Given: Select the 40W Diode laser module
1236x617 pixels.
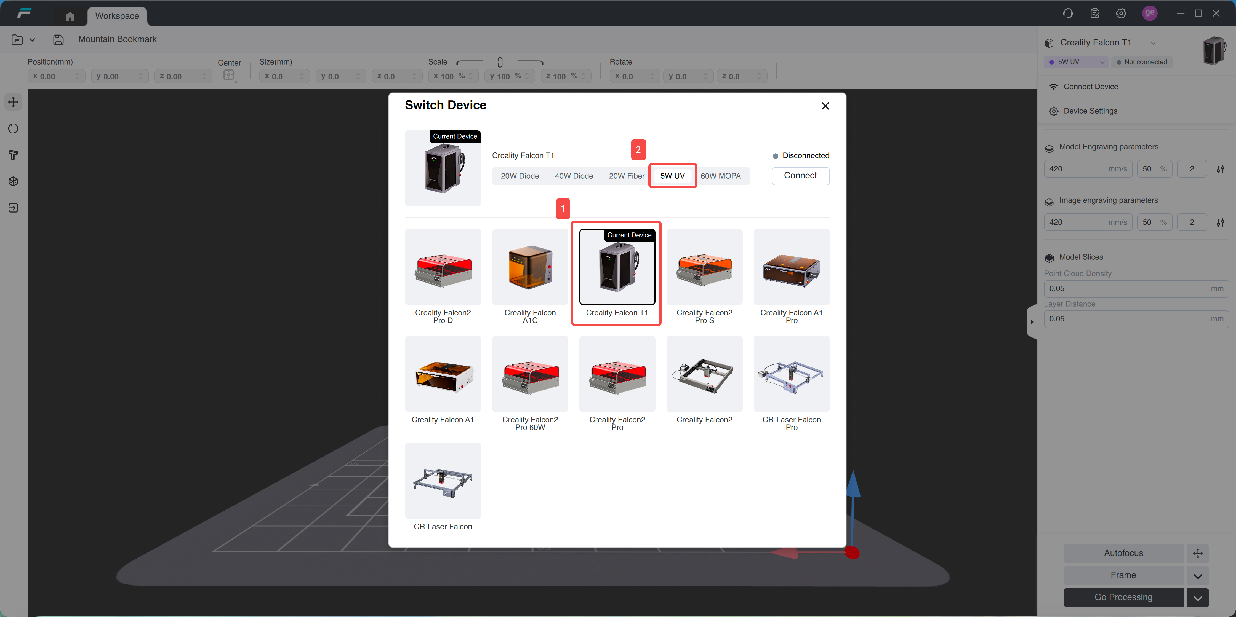Looking at the screenshot, I should pyautogui.click(x=574, y=176).
